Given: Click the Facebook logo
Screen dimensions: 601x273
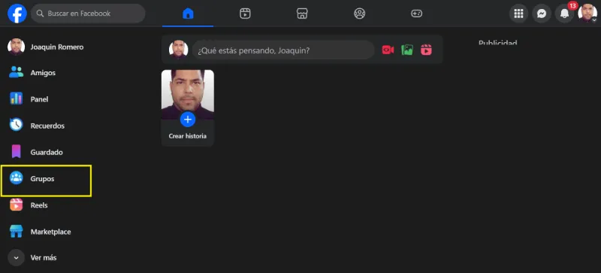Looking at the screenshot, I should point(17,14).
